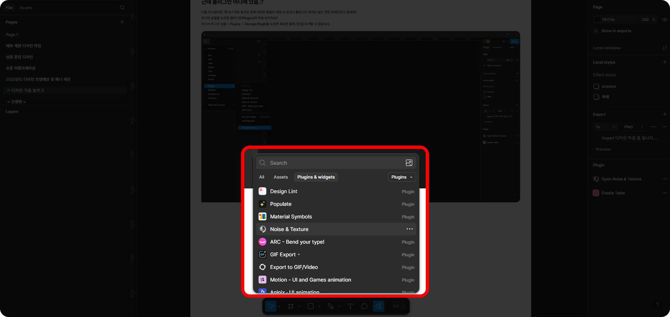670x317 pixels.
Task: Open the Local variables settings icon
Action: point(664,48)
